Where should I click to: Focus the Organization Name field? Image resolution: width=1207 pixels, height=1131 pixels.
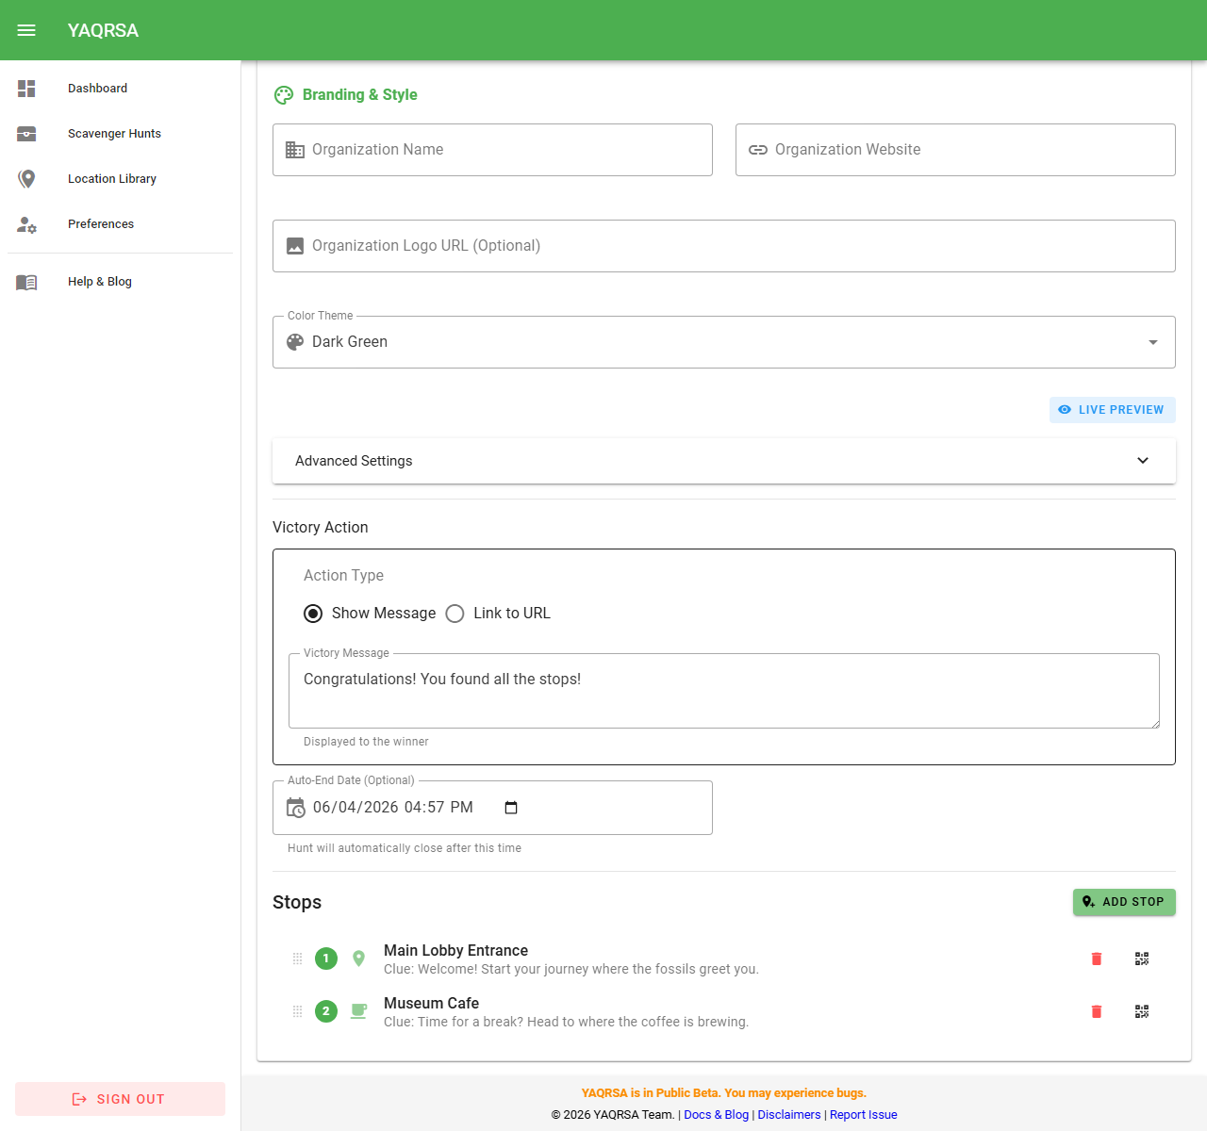(x=492, y=150)
